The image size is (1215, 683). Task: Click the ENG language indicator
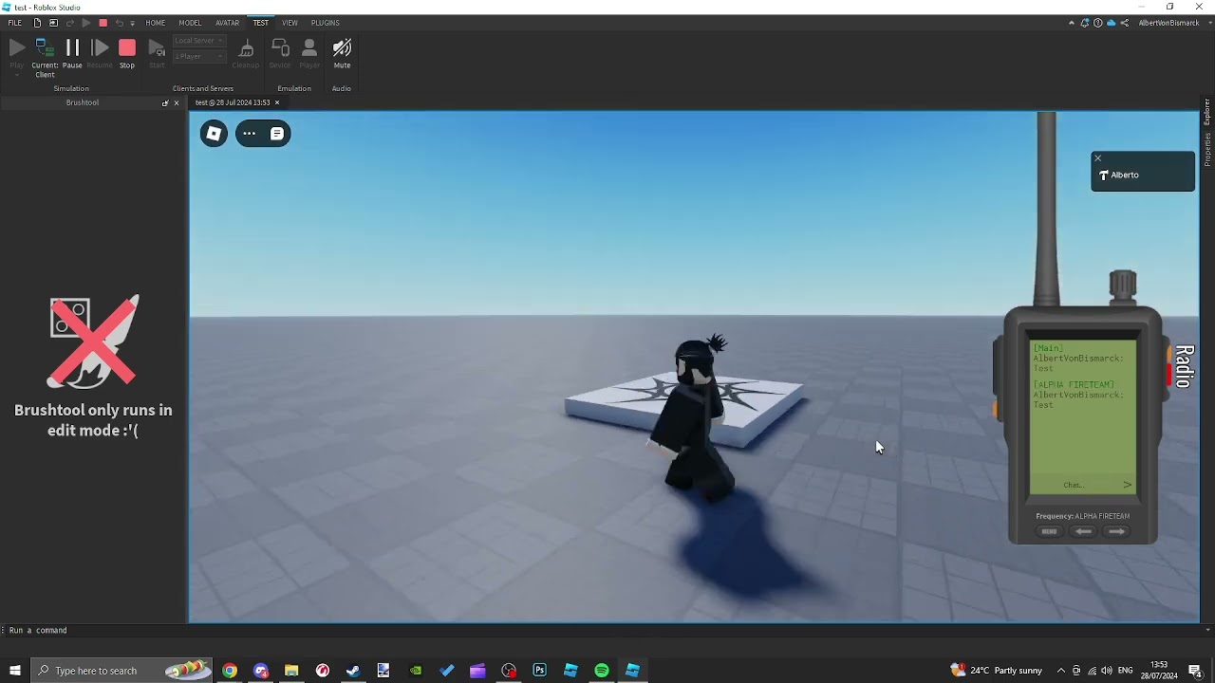click(1126, 671)
